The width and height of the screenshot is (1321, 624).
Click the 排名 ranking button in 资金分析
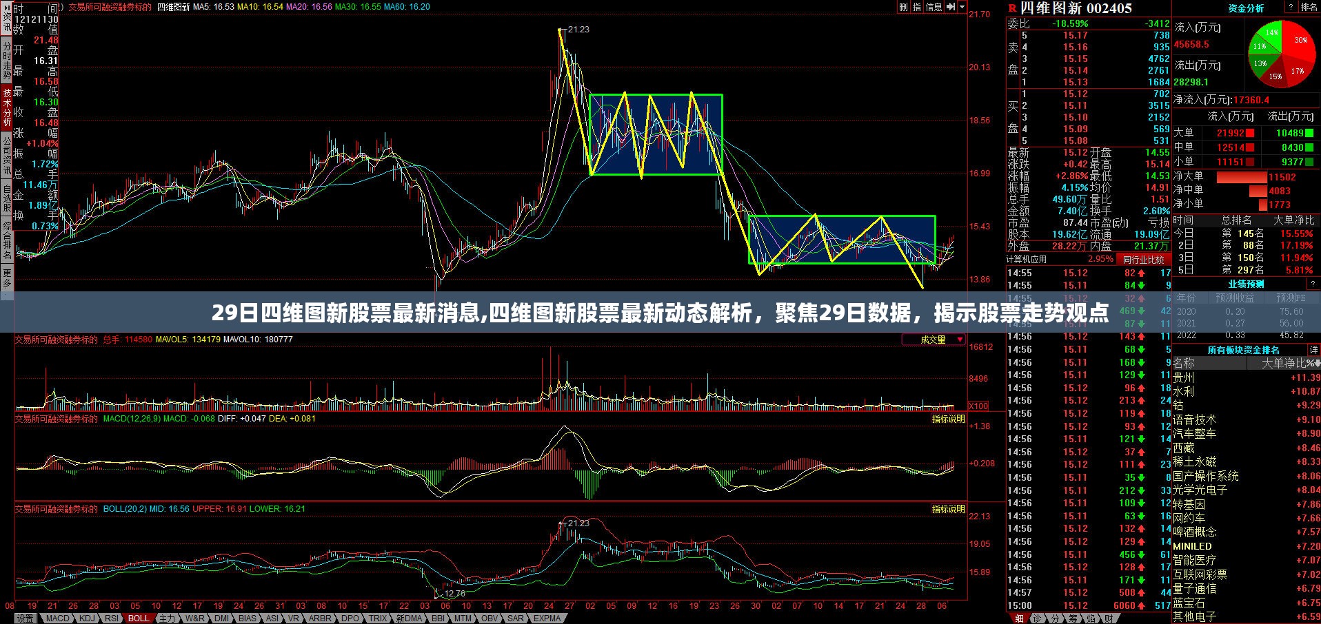click(1309, 8)
